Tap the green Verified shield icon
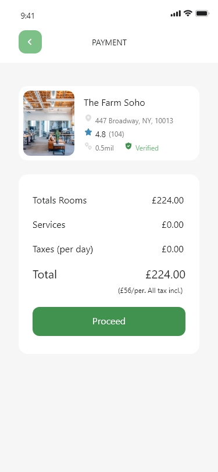This screenshot has height=472, width=218. [128, 146]
